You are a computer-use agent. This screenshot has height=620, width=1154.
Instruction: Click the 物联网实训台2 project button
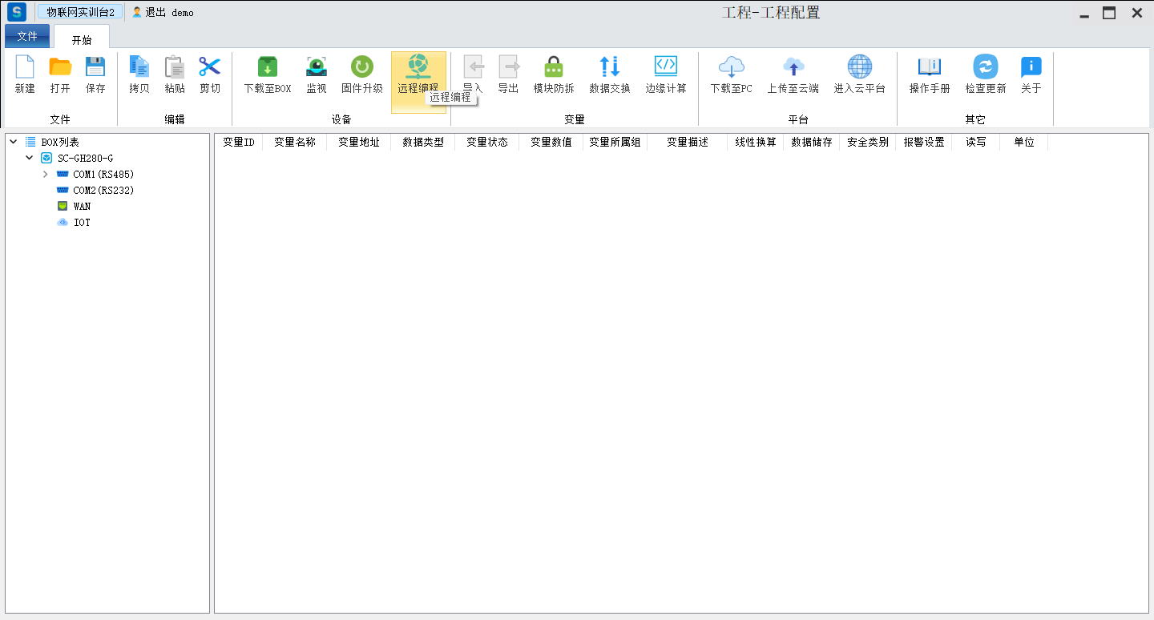click(x=80, y=12)
